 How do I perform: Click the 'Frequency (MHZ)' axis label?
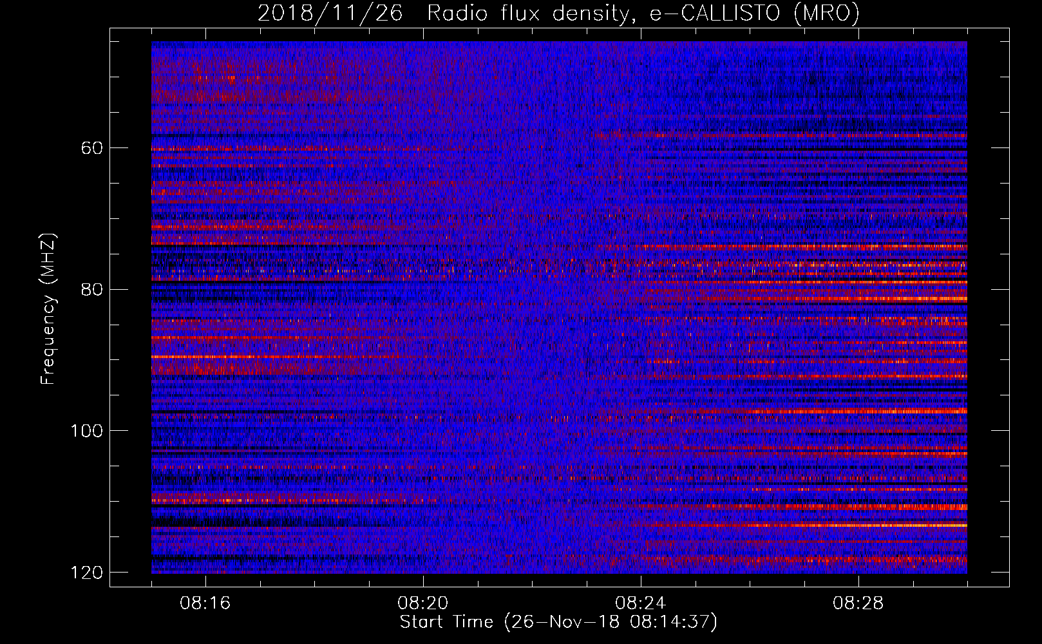48,308
